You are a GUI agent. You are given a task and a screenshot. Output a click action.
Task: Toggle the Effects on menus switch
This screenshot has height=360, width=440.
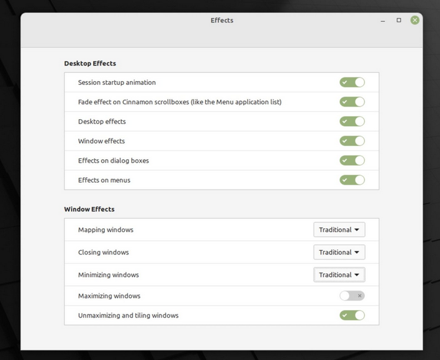tap(352, 180)
